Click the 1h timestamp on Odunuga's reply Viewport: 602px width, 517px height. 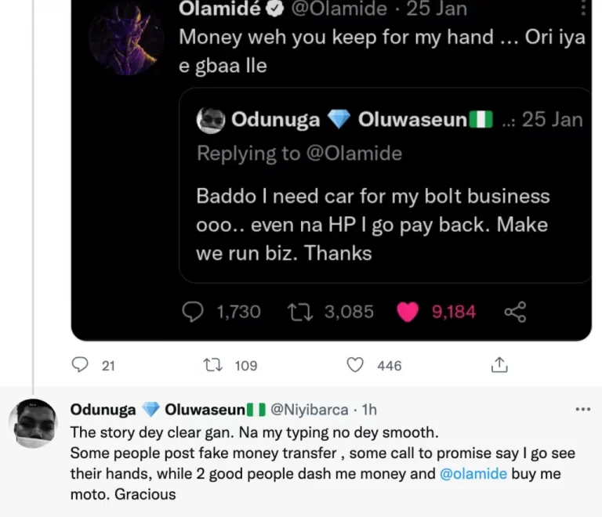(x=368, y=410)
